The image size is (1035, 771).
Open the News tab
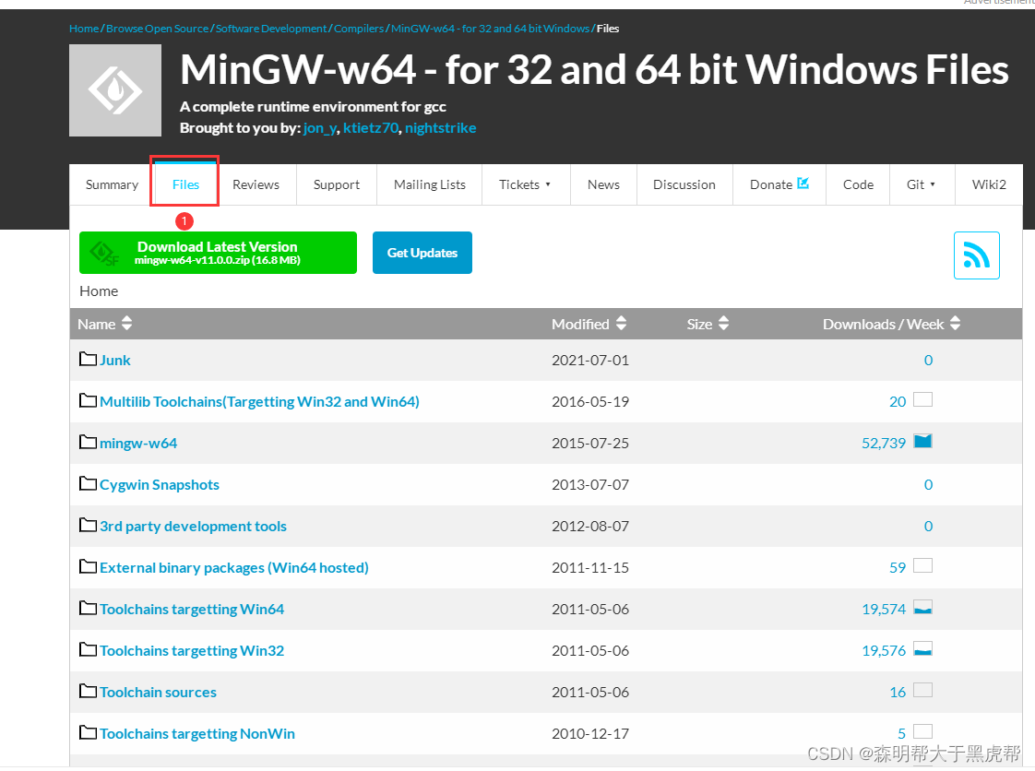[x=603, y=184]
